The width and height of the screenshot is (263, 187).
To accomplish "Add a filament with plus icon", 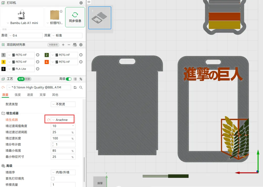I will click(63, 45).
